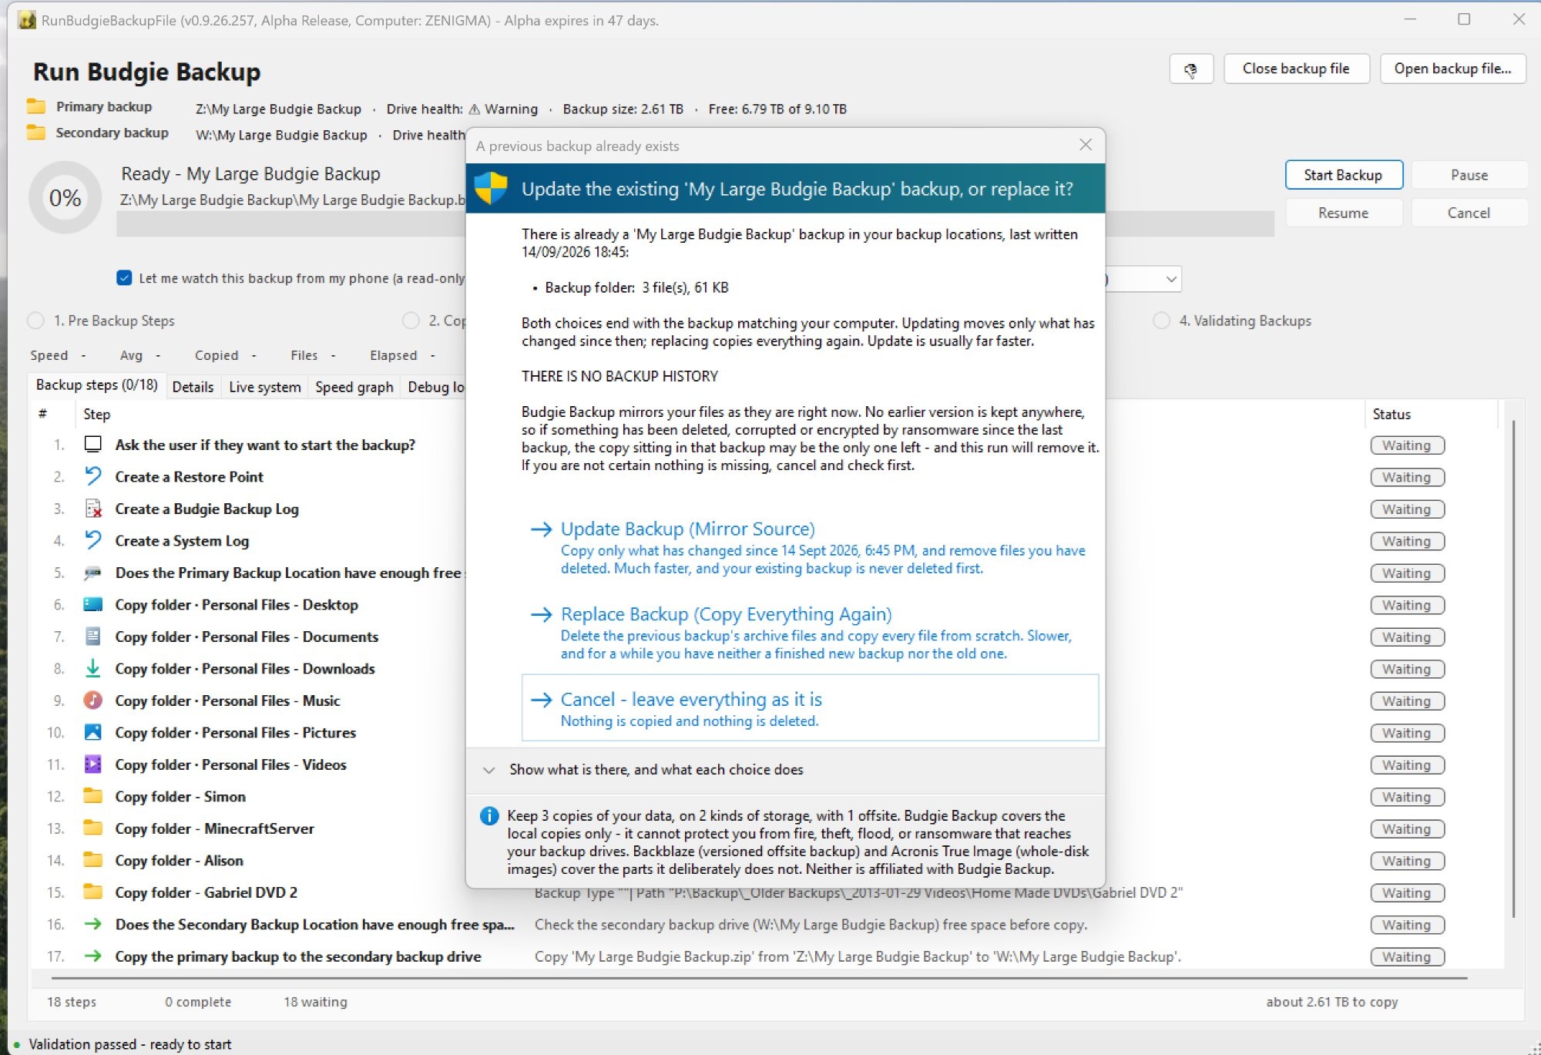Minimize the RunBudgieBackupFile window
Viewport: 1541px width, 1055px height.
click(1410, 19)
